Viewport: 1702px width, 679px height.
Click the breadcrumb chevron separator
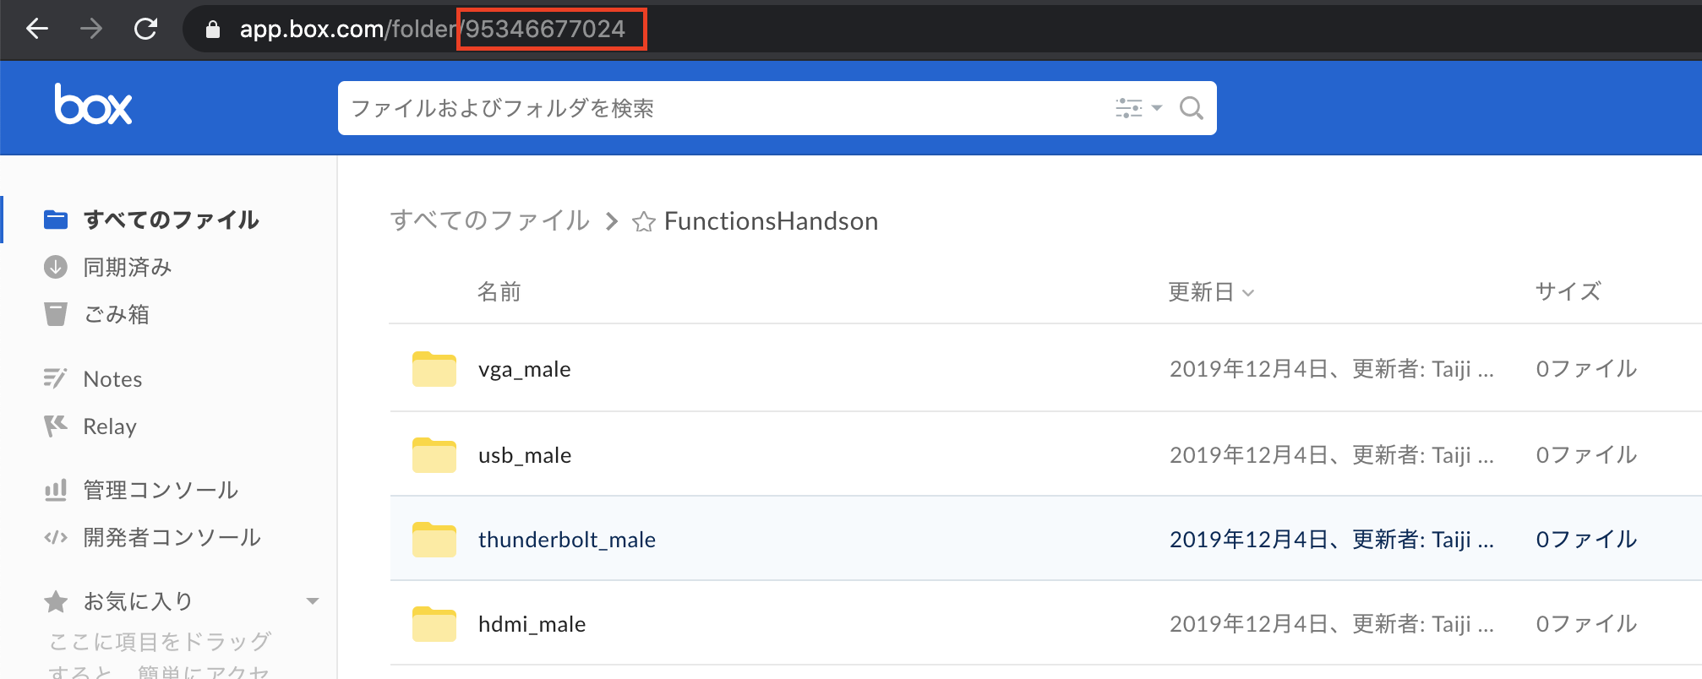pyautogui.click(x=612, y=221)
